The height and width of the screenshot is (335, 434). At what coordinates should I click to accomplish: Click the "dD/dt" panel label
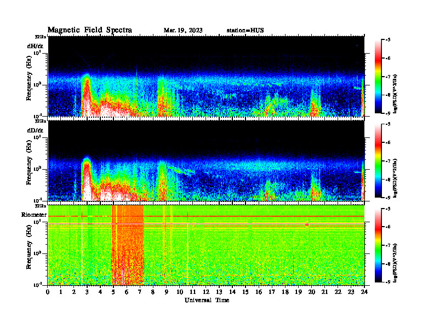point(35,130)
